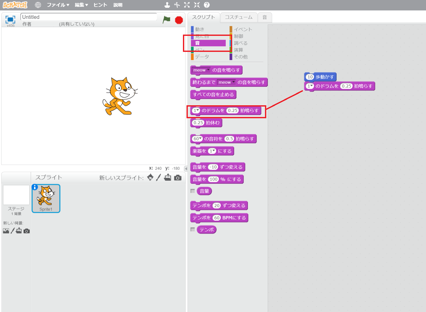The height and width of the screenshot is (312, 426).
Task: Choose new backdrop from library
Action: 6,231
